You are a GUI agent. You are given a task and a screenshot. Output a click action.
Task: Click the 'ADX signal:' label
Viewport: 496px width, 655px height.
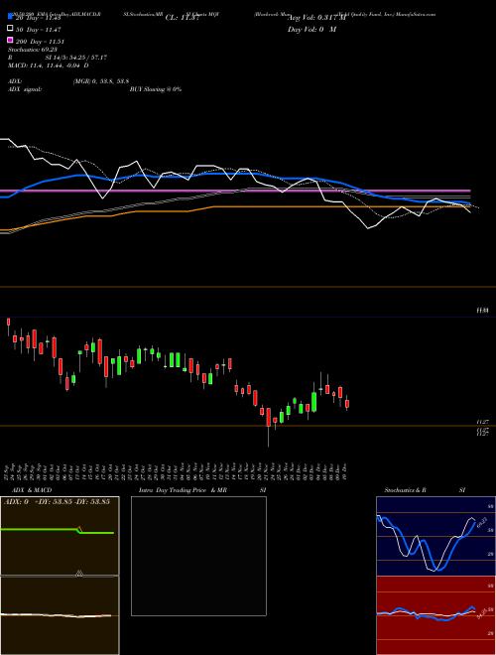click(25, 89)
